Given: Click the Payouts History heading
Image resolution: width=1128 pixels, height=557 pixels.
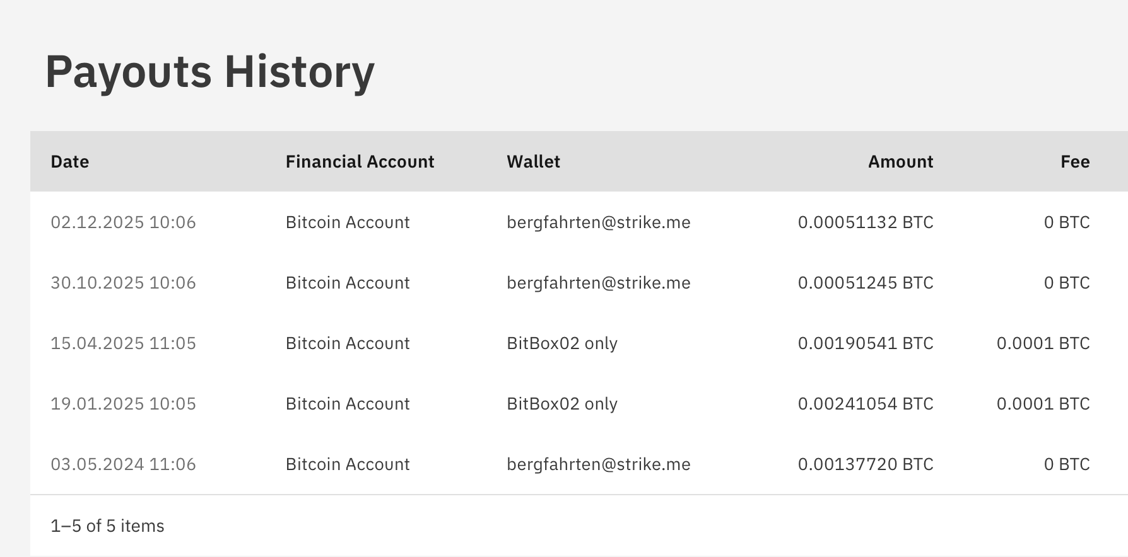Looking at the screenshot, I should (210, 72).
